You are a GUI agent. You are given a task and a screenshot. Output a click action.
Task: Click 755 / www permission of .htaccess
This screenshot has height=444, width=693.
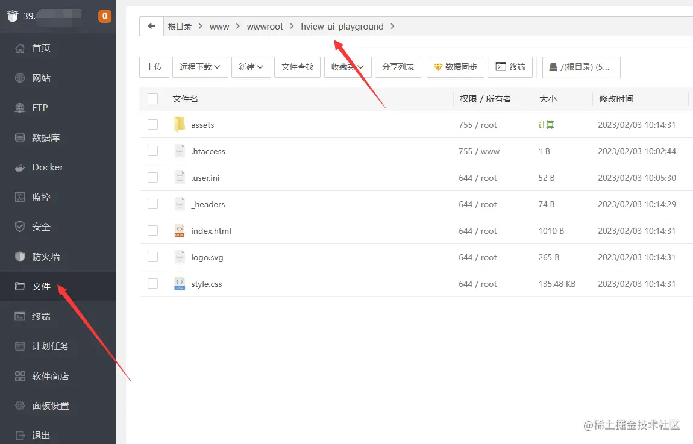point(479,151)
